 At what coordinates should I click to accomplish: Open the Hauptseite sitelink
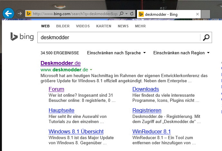point(62,110)
